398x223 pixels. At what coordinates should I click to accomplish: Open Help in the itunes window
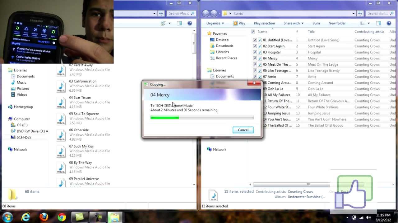click(x=389, y=23)
